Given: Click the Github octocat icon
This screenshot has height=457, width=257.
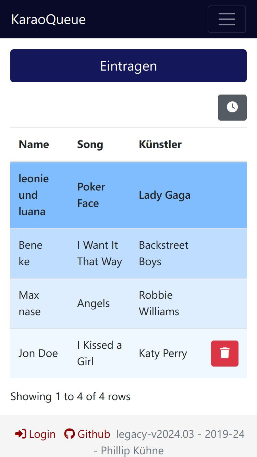Looking at the screenshot, I should (70, 434).
